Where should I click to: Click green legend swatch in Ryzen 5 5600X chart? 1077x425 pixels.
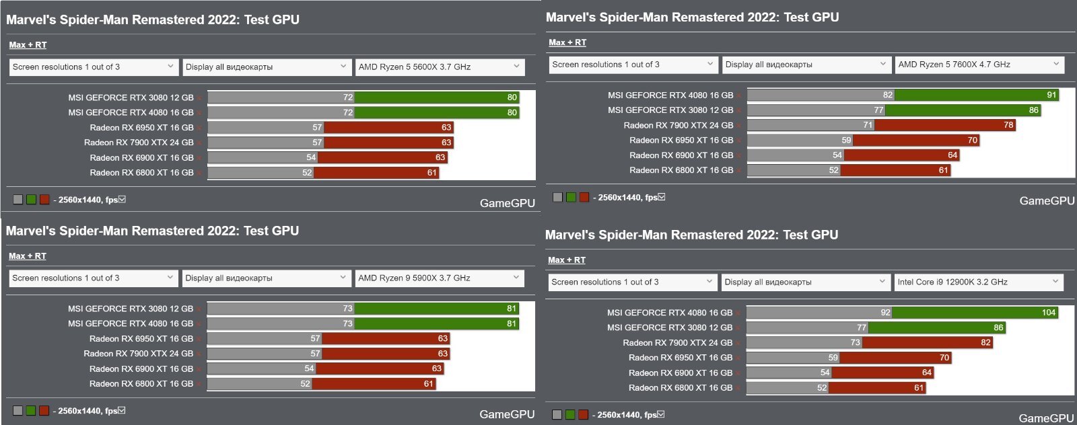(31, 200)
